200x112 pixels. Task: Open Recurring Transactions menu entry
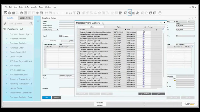pos(20,79)
